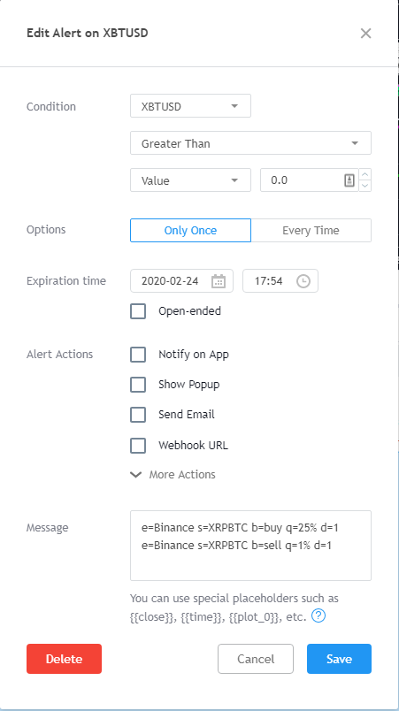Decrease value with the down stepper arrow
The image size is (399, 711).
coord(365,186)
